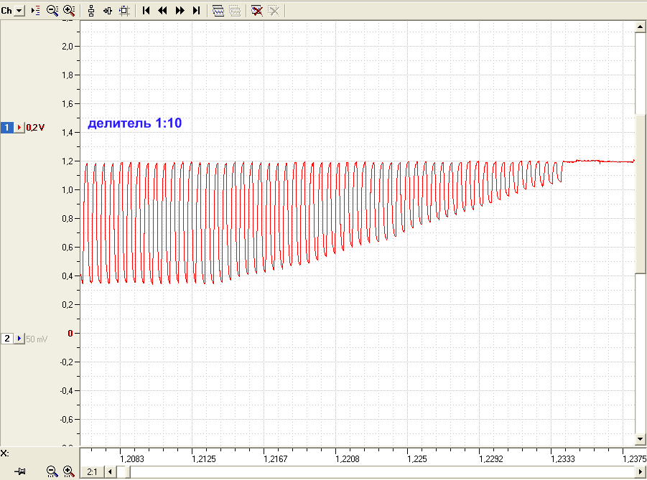This screenshot has height=480, width=647.
Task: Click the 1,2083 time axis label
Action: coord(132,459)
